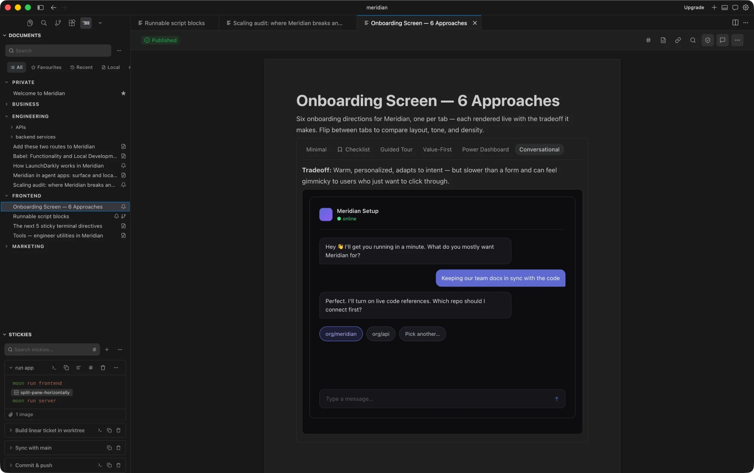
Task: Click the hashtag tags icon in document toolbar
Action: [648, 40]
